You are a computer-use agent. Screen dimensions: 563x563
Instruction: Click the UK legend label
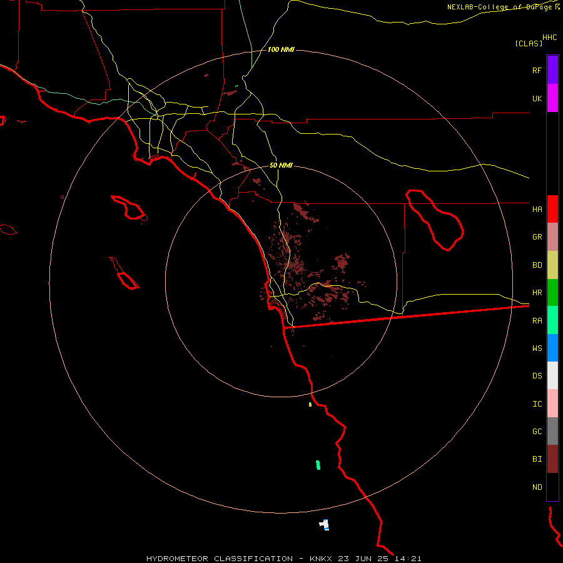click(537, 98)
